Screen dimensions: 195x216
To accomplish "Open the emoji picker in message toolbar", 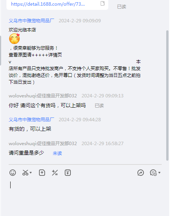I will pos(12,172).
